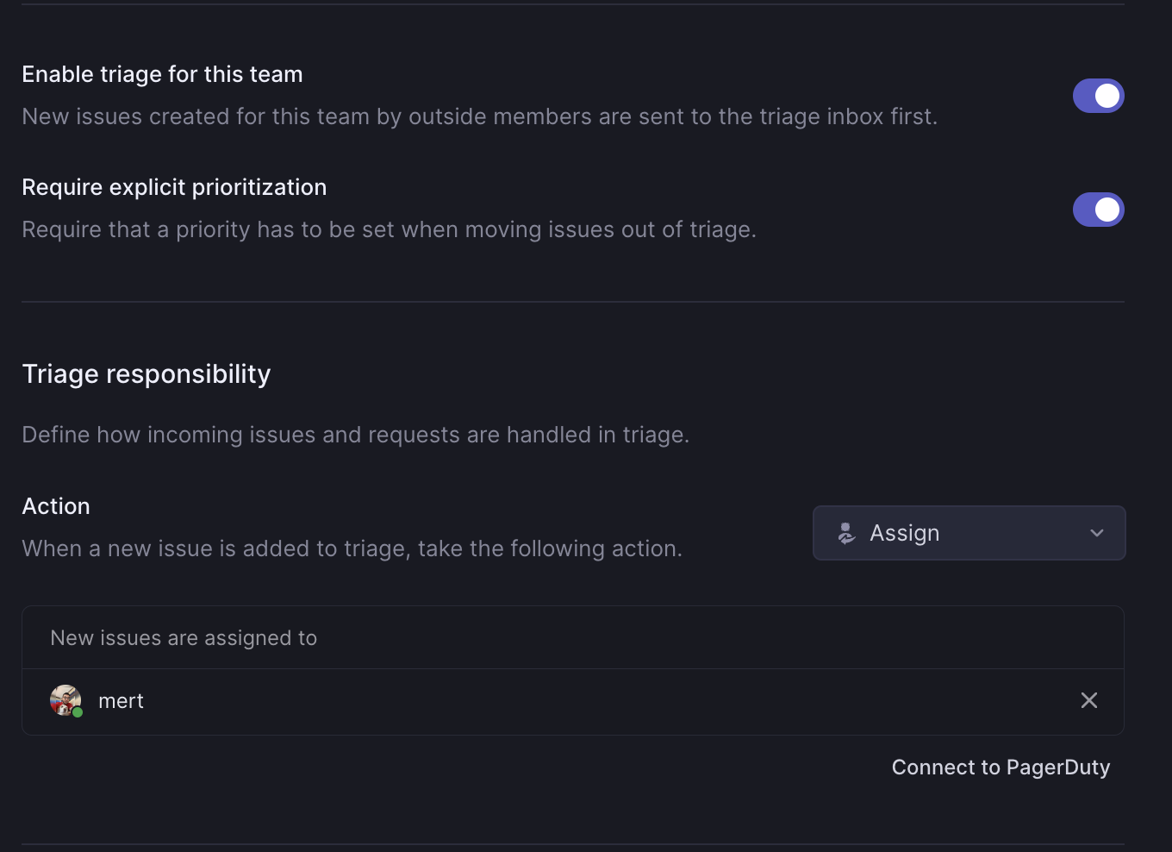The width and height of the screenshot is (1172, 852).
Task: Select mert in the assignee list
Action: (x=121, y=700)
